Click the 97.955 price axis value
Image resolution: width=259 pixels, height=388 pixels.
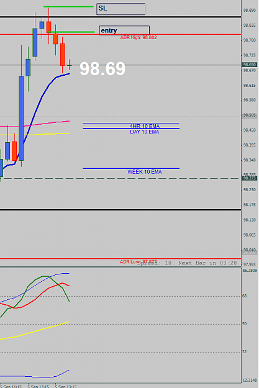(249, 264)
